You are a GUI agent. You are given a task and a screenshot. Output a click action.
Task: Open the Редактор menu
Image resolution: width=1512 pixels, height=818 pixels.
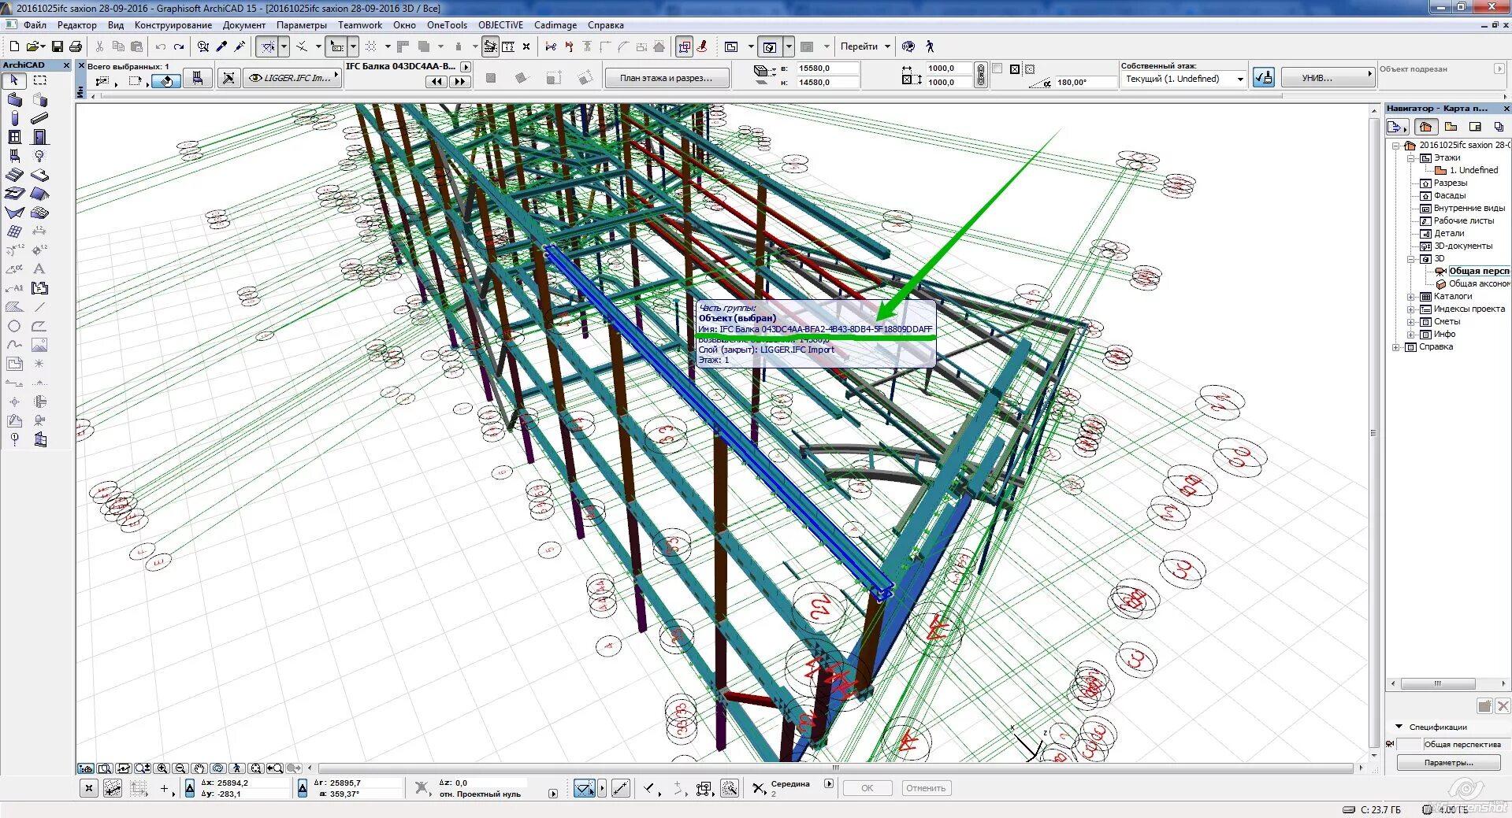click(77, 25)
